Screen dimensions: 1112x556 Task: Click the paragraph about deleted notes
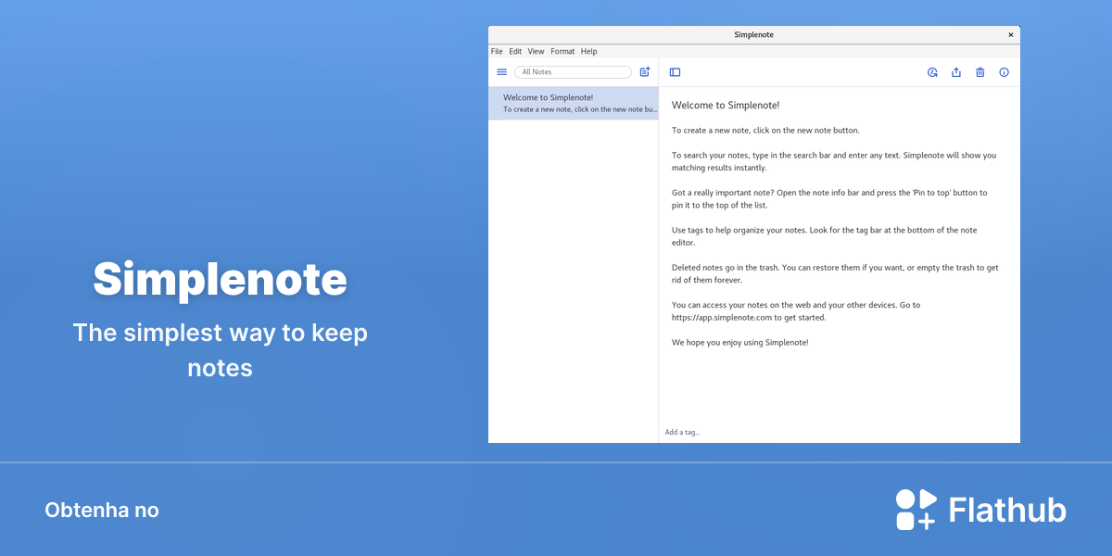[x=835, y=273]
